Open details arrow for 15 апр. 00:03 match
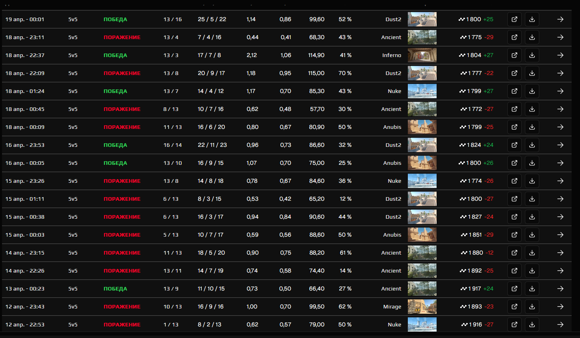 tap(560, 235)
